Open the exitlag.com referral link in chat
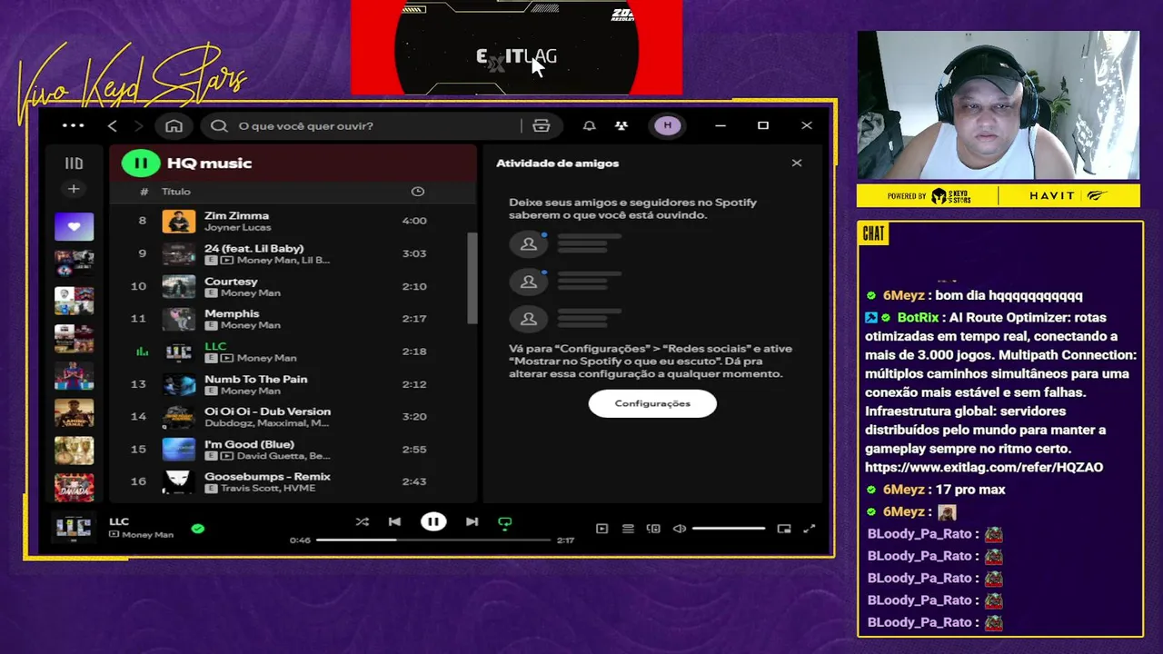Screen dimensions: 1163x654 click(x=984, y=467)
